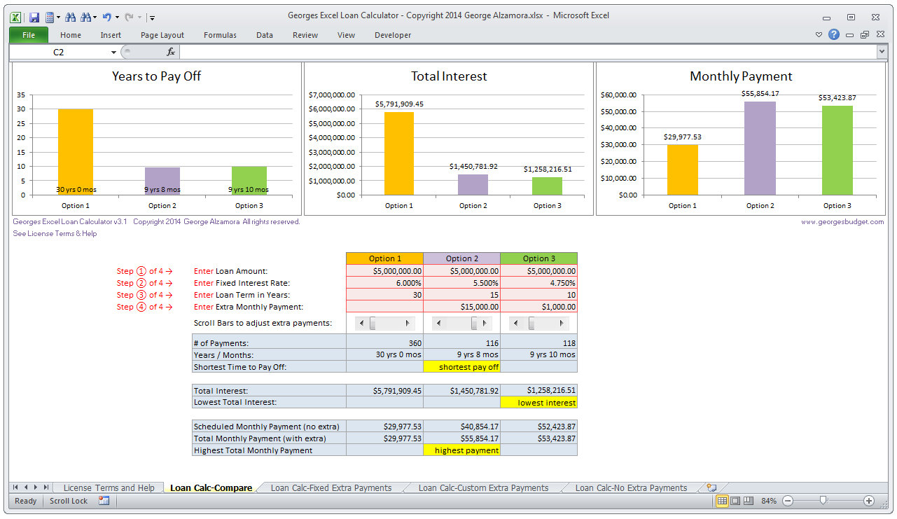Screen dimensions: 897x519
Task: Click the Insert Worksheet tab icon
Action: [x=711, y=487]
